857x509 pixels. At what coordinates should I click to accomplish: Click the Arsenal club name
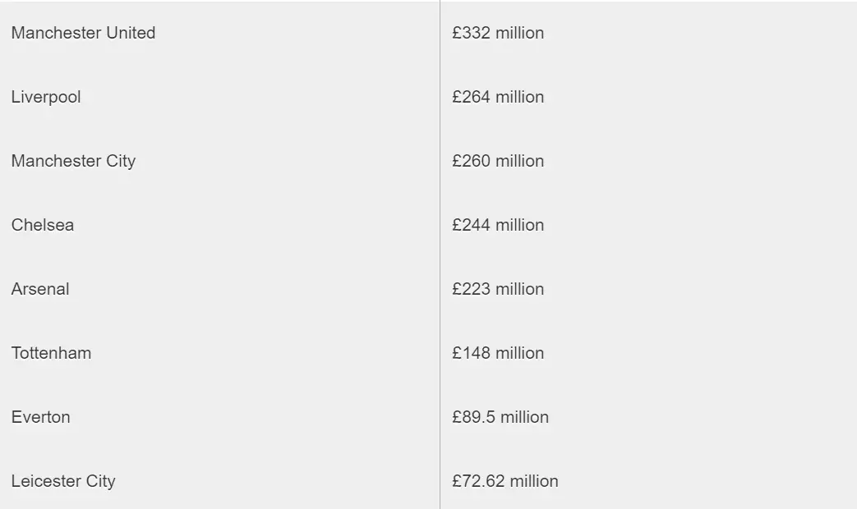(x=40, y=289)
